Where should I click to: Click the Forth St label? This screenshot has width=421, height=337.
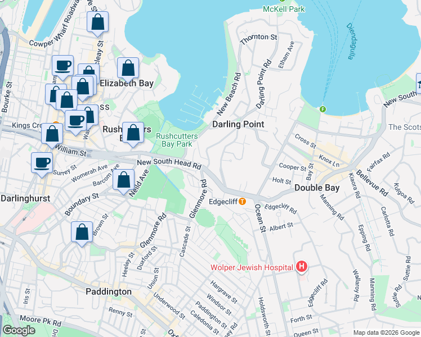pos(301,318)
